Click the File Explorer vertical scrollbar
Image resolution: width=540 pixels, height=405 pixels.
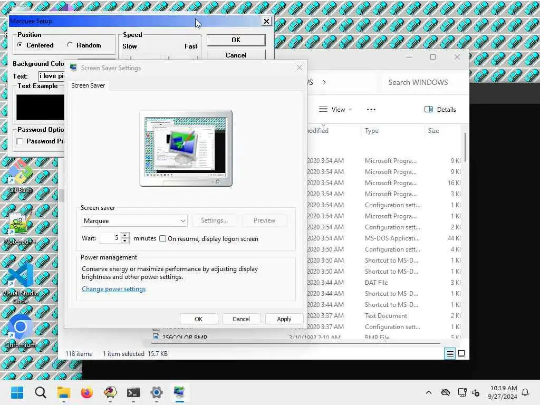pos(465,148)
